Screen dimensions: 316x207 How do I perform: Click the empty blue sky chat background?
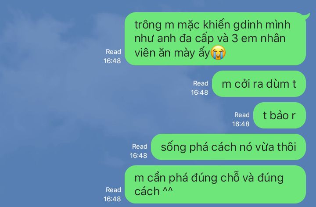[x=50, y=101]
